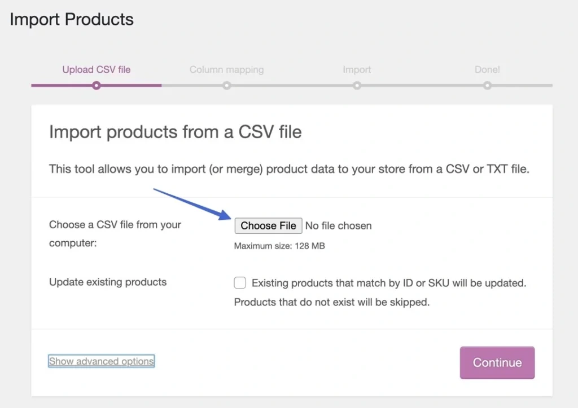This screenshot has height=408, width=578.
Task: Click the 'Update existing products' row label
Action: (x=108, y=282)
